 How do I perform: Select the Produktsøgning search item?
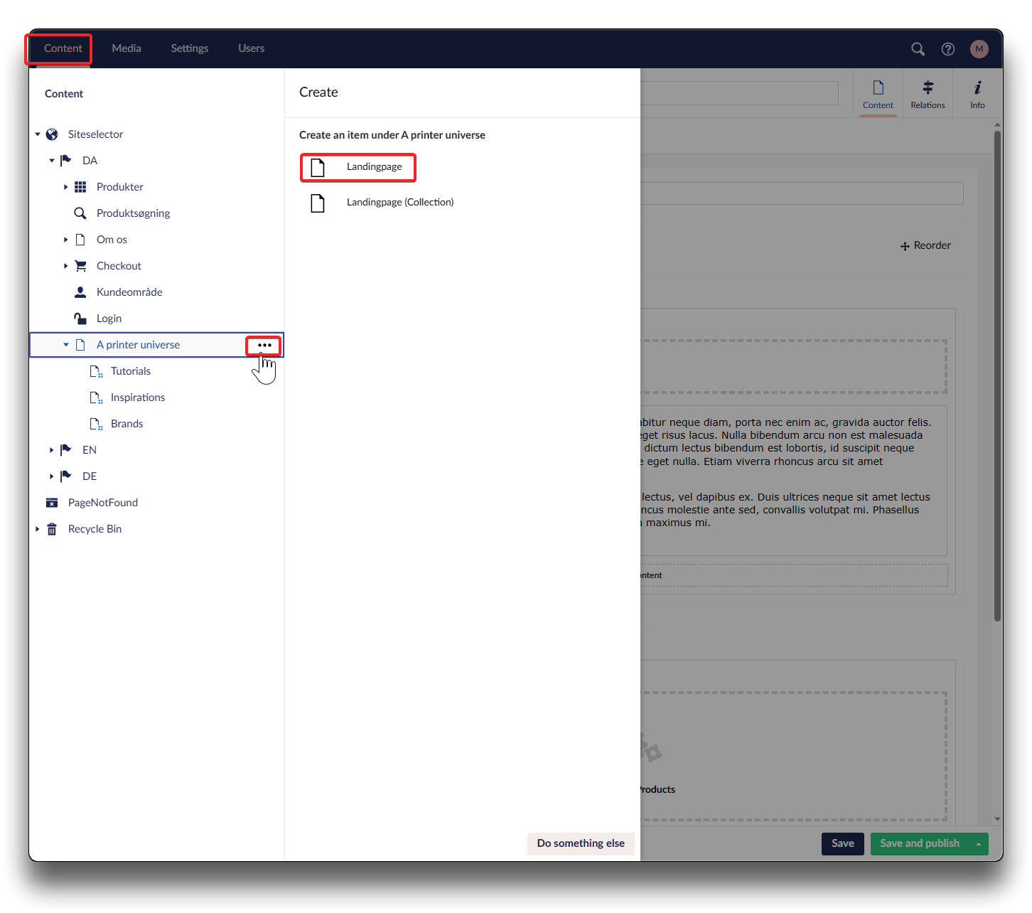133,213
